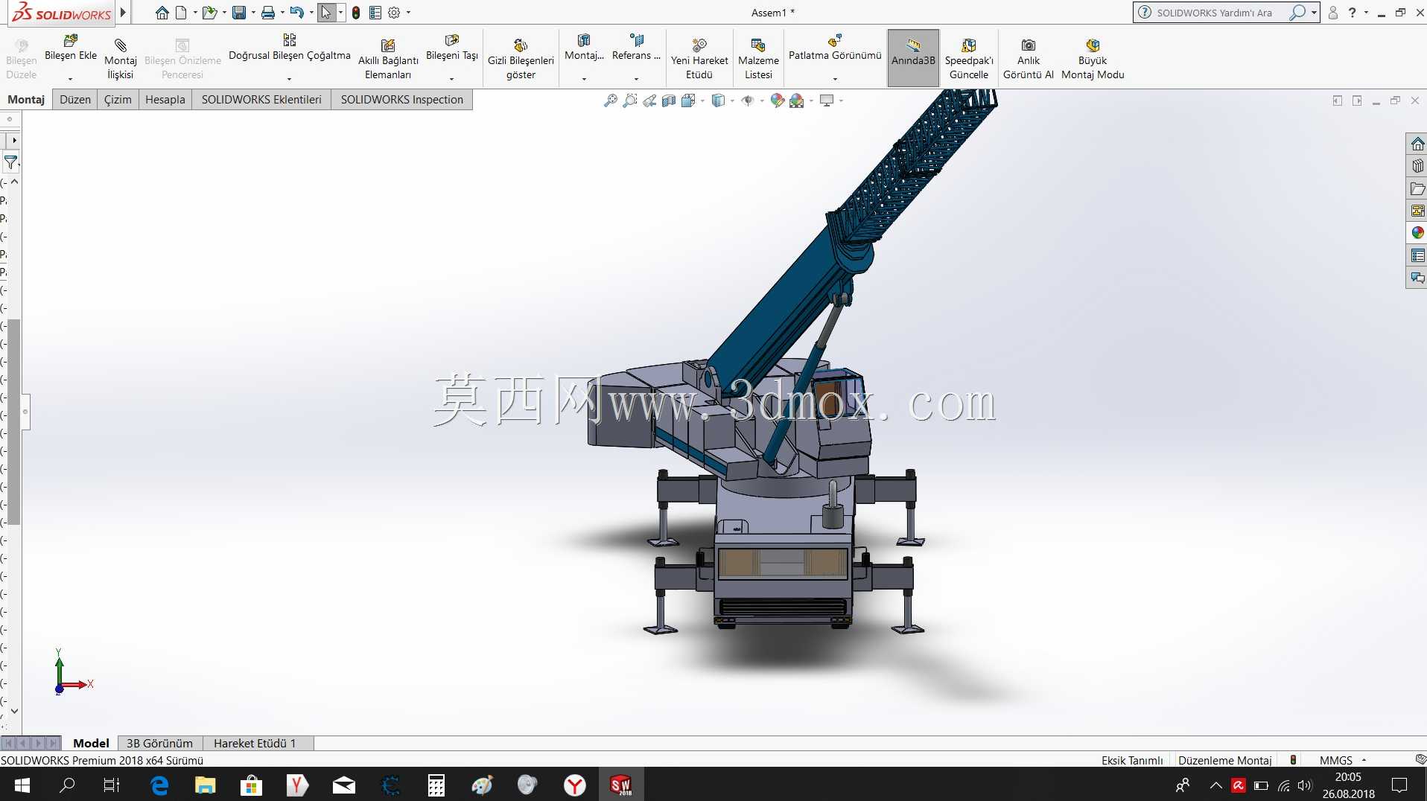Print the document using the printer icon
This screenshot has width=1427, height=801.
(268, 13)
